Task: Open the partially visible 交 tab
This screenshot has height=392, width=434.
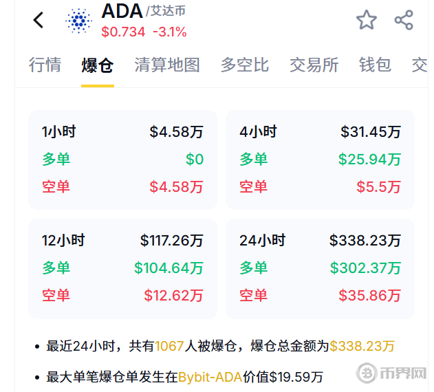Action: point(420,65)
